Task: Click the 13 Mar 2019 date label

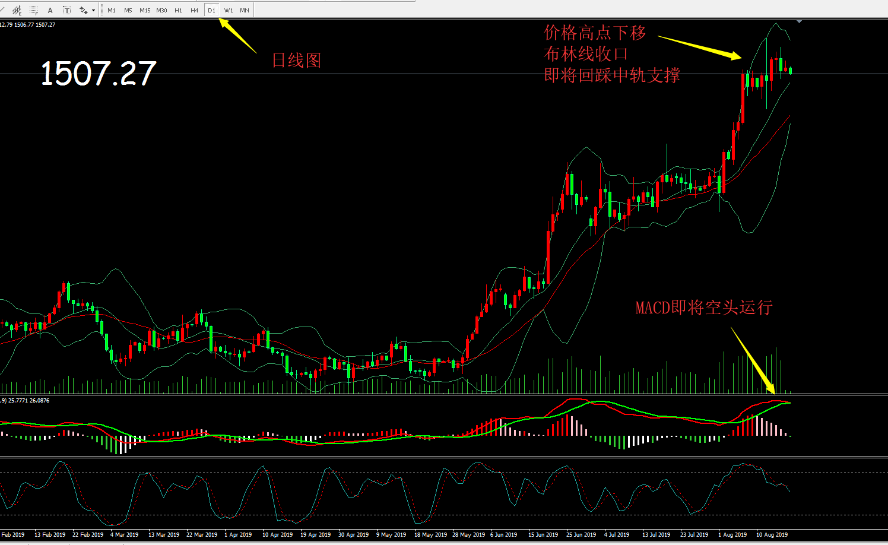Action: click(x=164, y=534)
